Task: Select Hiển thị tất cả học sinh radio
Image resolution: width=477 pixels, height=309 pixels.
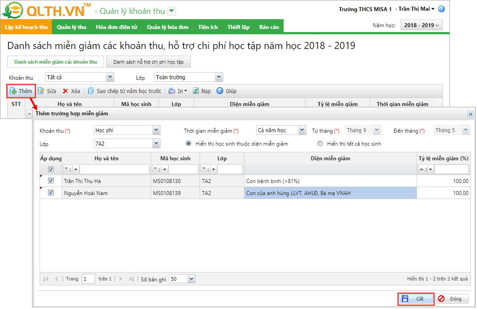Action: pyautogui.click(x=320, y=143)
